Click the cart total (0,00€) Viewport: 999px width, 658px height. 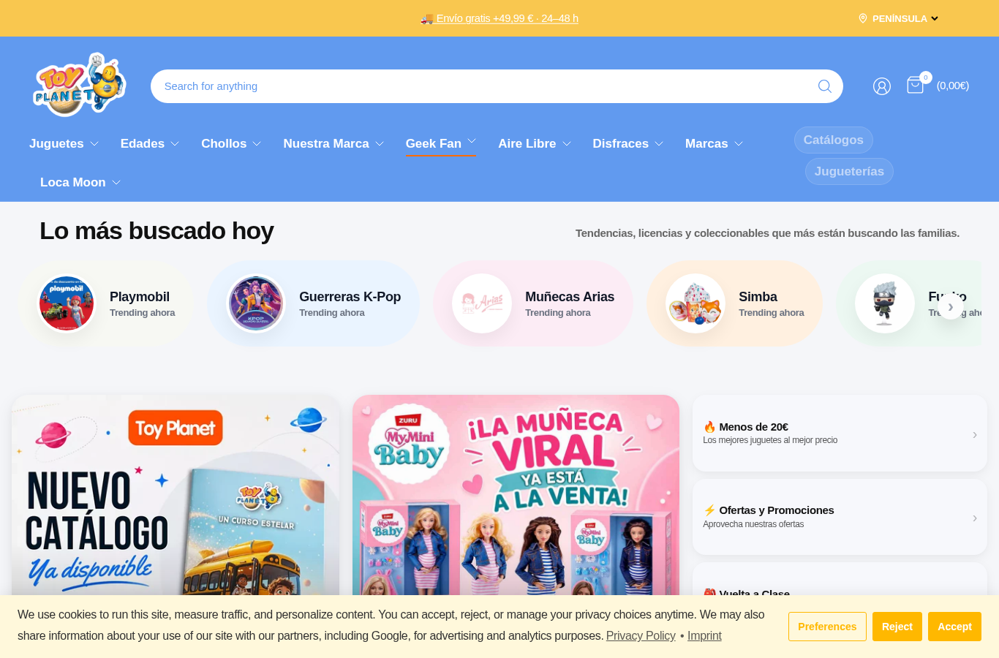click(953, 86)
